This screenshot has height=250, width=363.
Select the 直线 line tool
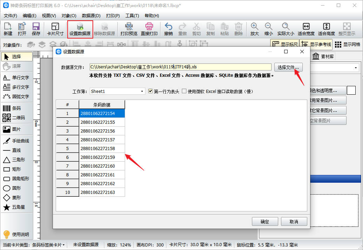coord(17,150)
